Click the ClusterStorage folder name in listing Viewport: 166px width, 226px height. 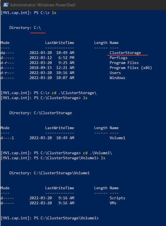tap(125, 53)
